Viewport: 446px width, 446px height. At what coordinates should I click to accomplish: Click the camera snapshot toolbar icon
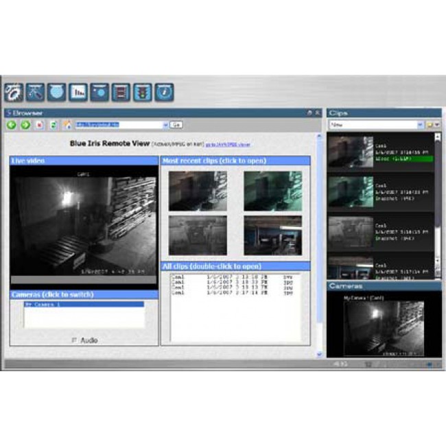99,92
